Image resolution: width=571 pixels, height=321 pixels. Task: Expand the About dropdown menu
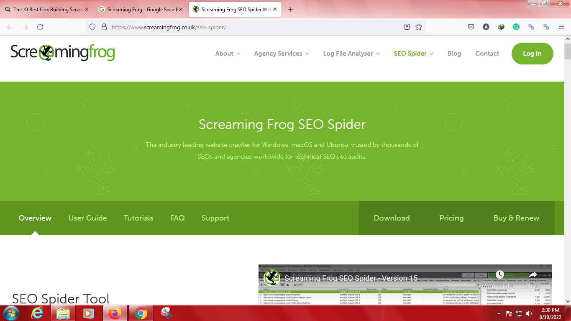pyautogui.click(x=228, y=54)
